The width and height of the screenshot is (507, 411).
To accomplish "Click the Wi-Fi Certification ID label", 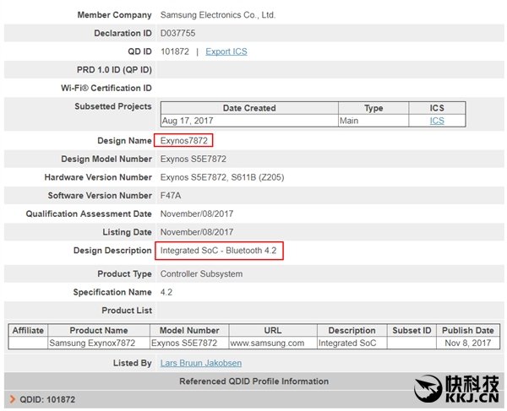I will [106, 88].
